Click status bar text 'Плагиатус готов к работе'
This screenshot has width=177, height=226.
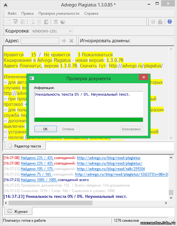point(24,220)
